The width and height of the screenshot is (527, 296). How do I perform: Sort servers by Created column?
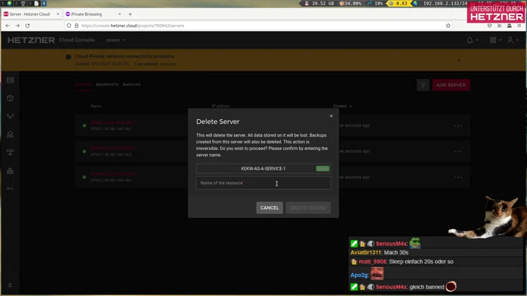click(x=342, y=106)
